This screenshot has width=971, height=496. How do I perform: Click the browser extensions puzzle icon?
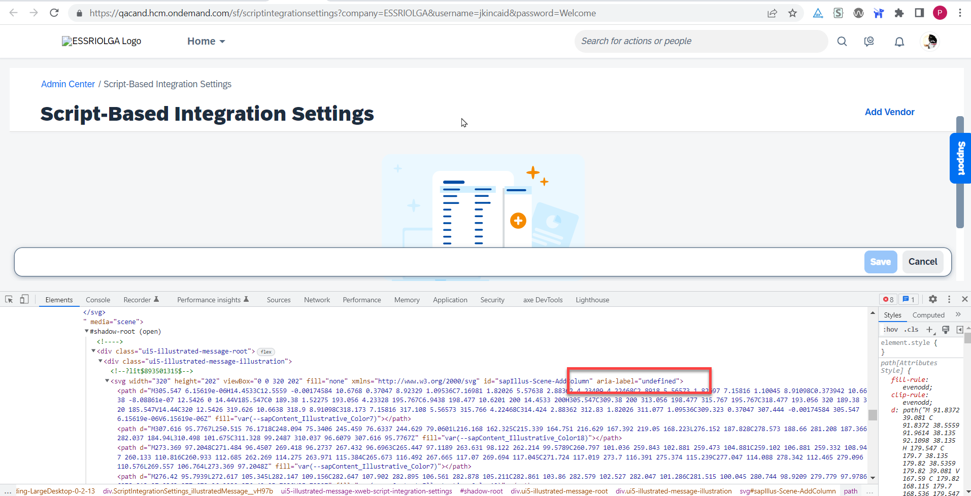tap(899, 13)
